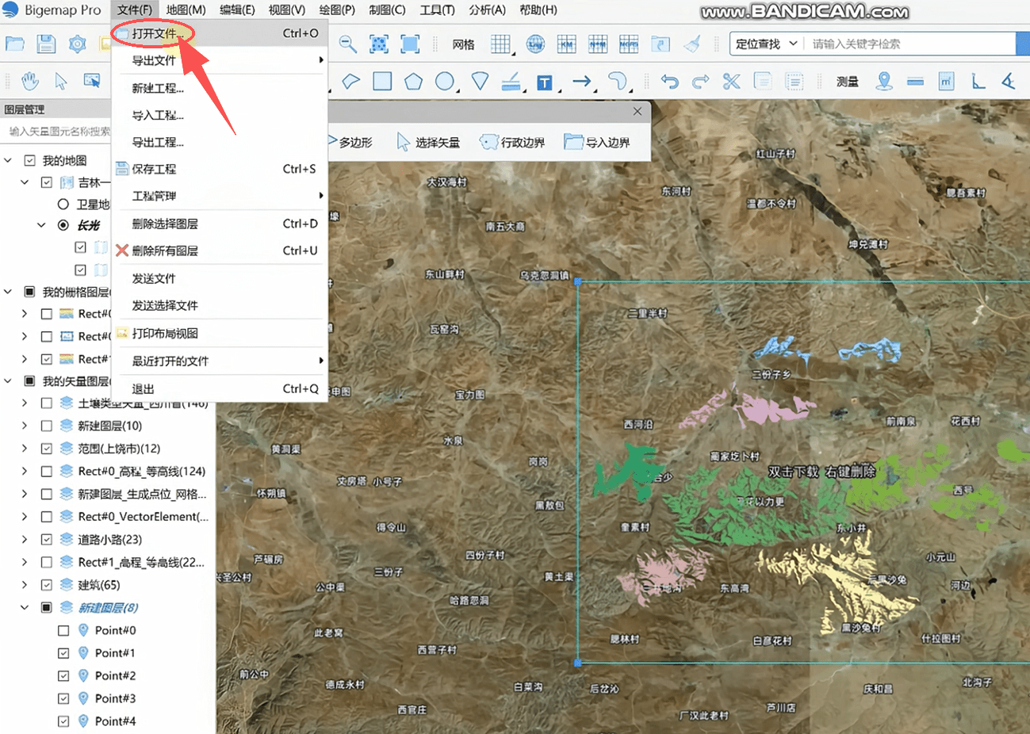Select the pan hand tool

click(x=30, y=81)
